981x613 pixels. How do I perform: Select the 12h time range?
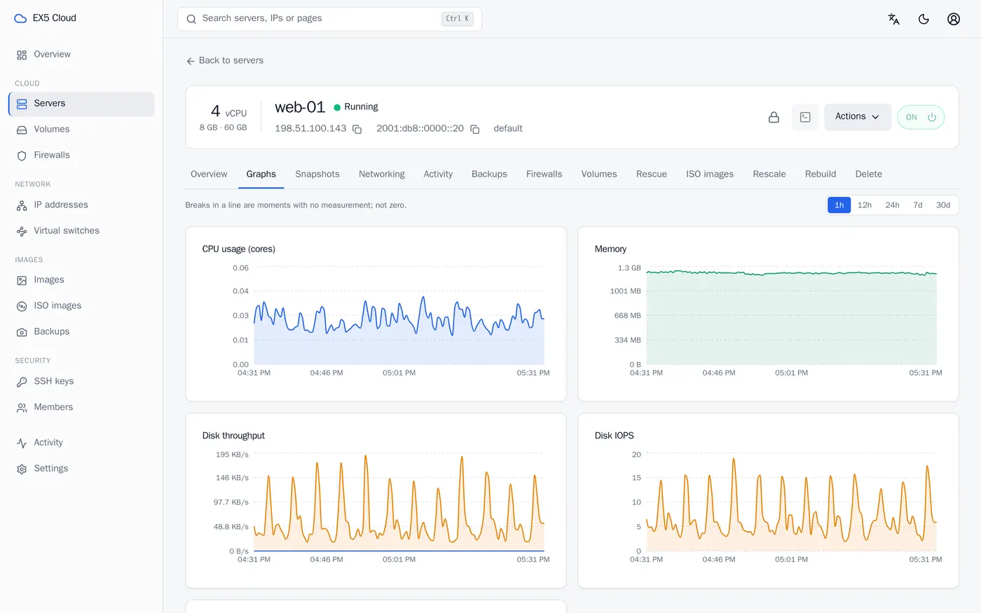click(865, 205)
